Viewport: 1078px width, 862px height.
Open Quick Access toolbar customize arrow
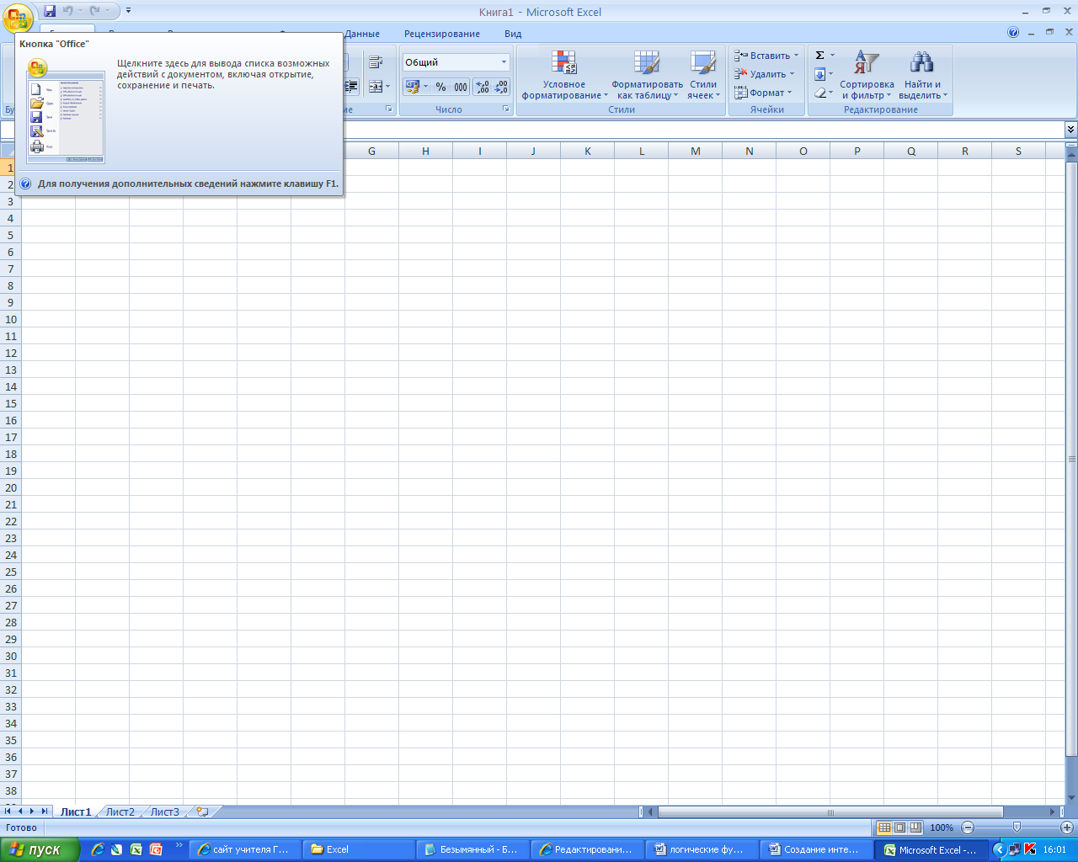point(128,11)
